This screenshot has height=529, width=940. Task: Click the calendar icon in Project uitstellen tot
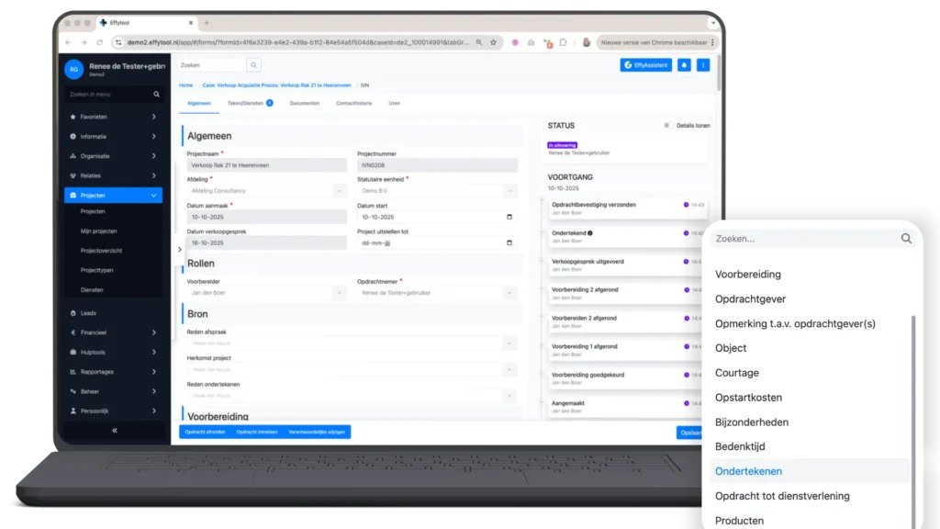tap(510, 242)
